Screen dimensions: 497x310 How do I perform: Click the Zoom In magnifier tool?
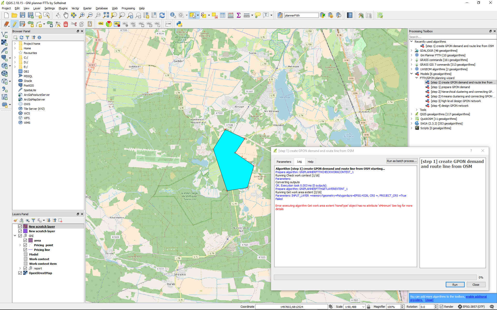coord(82,16)
